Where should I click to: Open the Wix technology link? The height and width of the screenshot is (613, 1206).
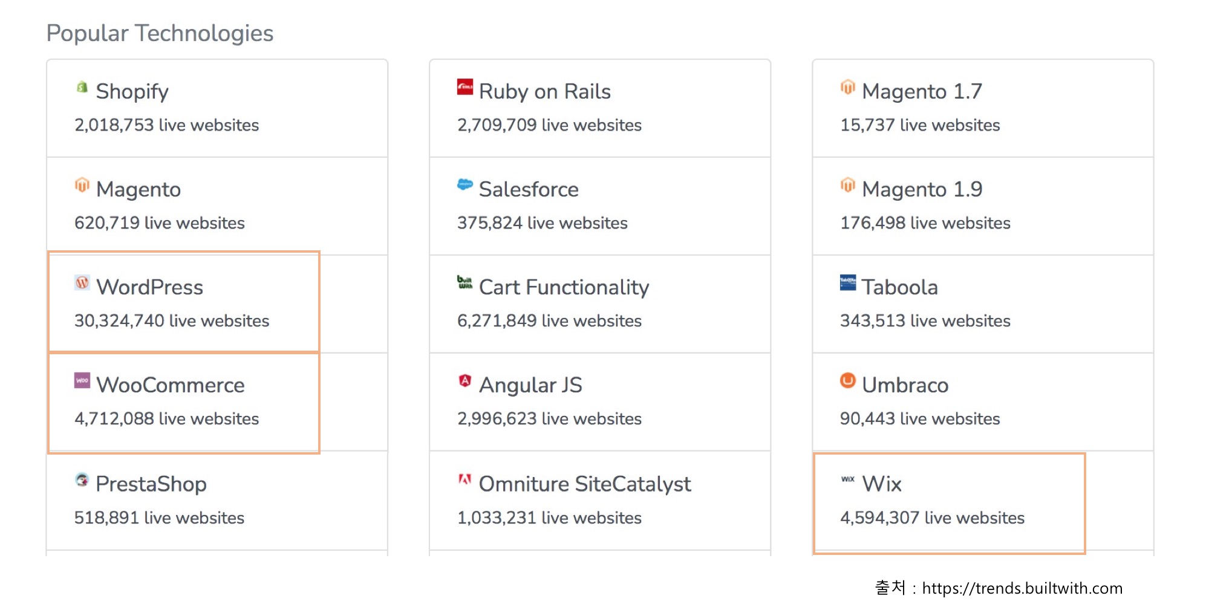[881, 484]
